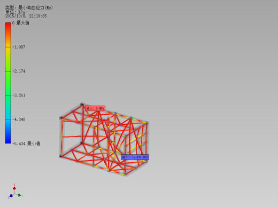Select the -2.174 legend value

pyautogui.click(x=19, y=71)
